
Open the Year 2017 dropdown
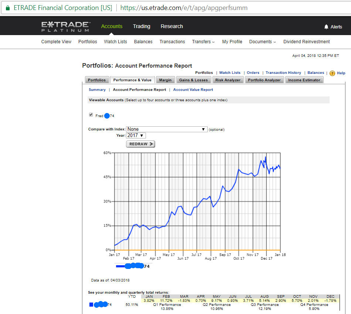pyautogui.click(x=136, y=136)
